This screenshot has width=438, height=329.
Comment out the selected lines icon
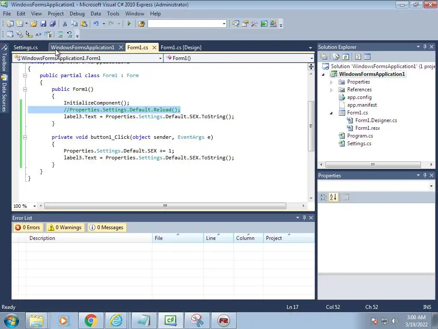(x=60, y=34)
